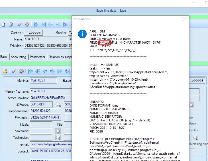Close the Information dialog
Image resolution: width=208 pixels, height=161 pixels.
tap(185, 19)
